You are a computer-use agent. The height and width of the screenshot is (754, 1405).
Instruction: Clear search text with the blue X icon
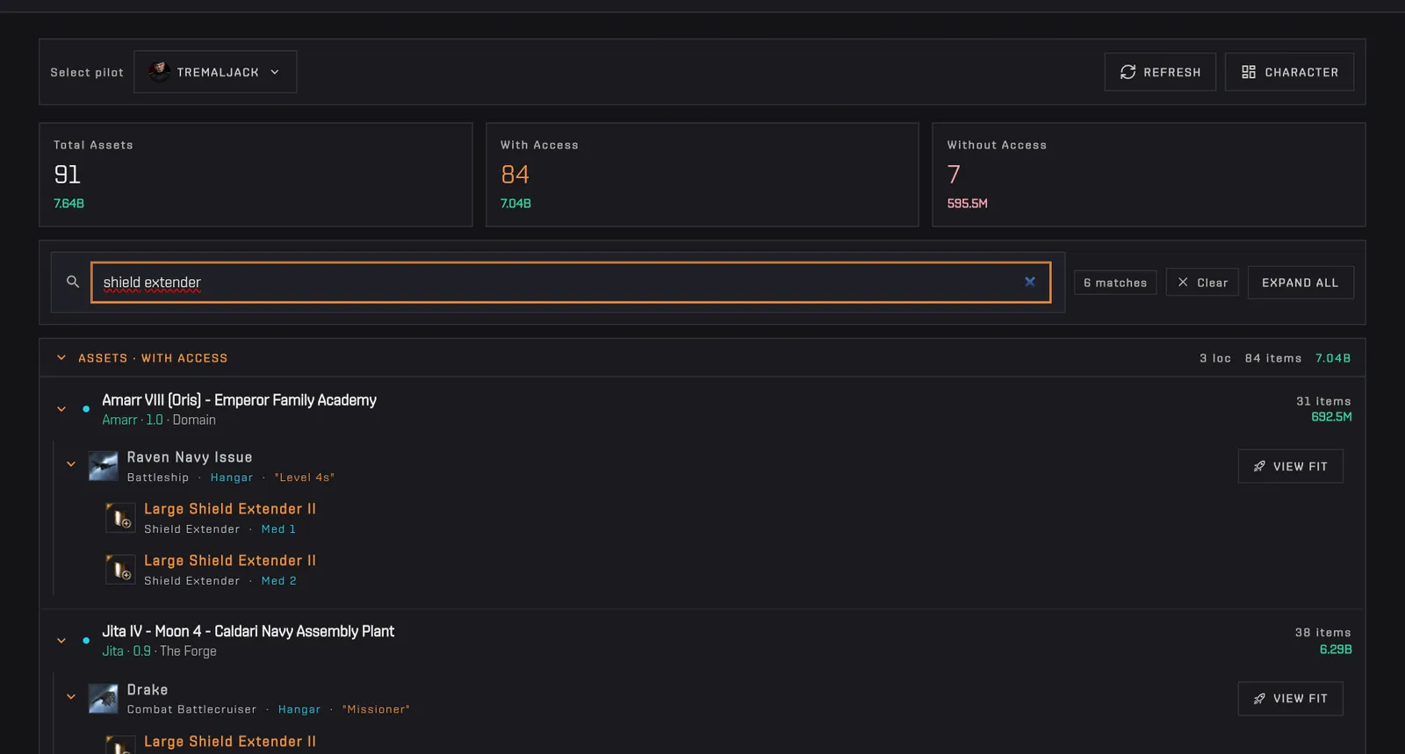click(x=1030, y=282)
